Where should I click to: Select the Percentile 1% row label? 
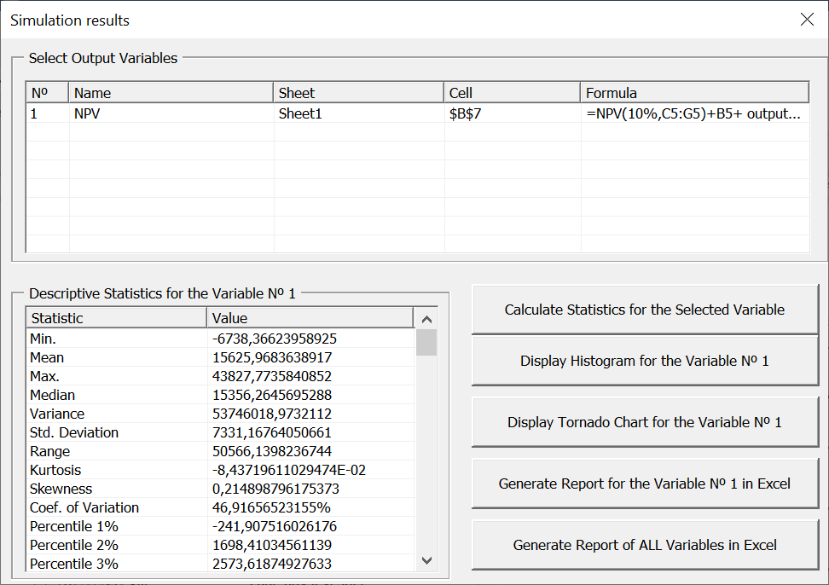pos(74,526)
